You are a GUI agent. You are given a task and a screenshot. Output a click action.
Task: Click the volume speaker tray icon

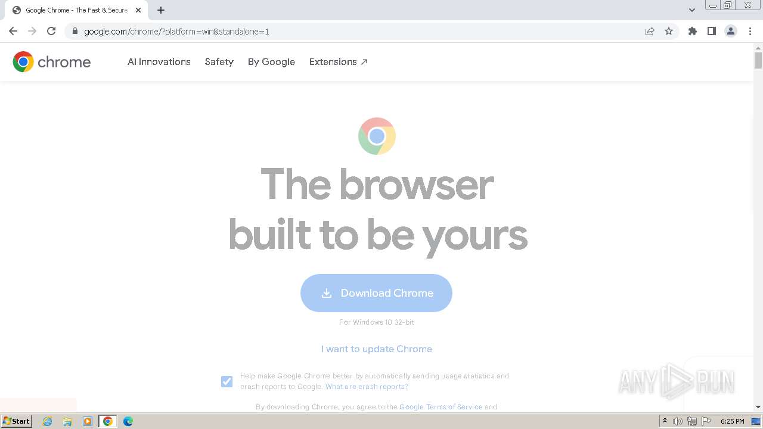coord(678,421)
